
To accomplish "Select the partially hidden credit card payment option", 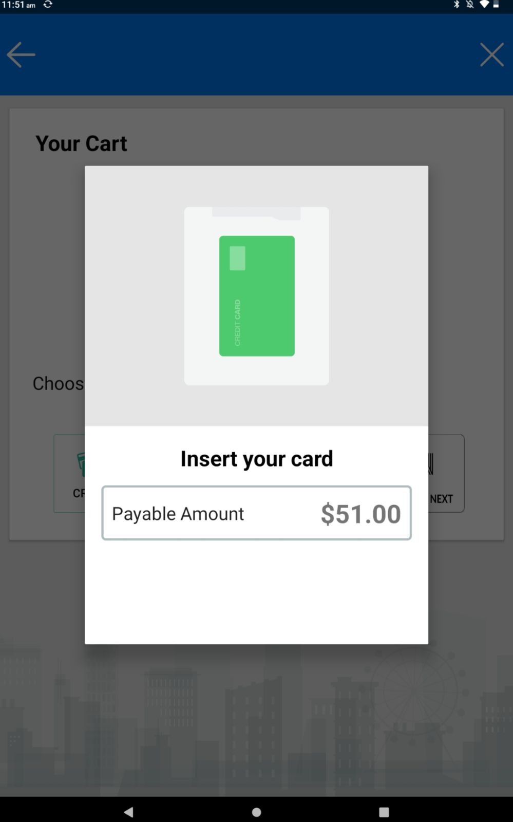I will click(x=69, y=473).
